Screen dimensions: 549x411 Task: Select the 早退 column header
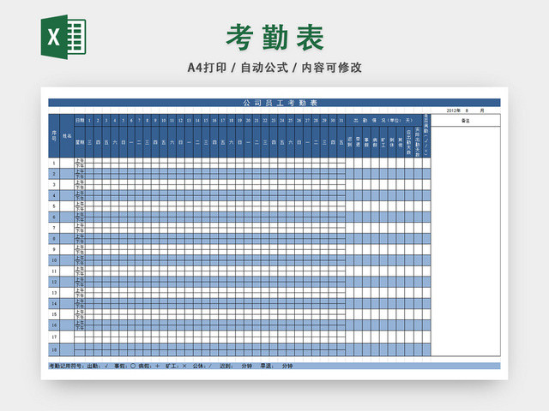[358, 142]
